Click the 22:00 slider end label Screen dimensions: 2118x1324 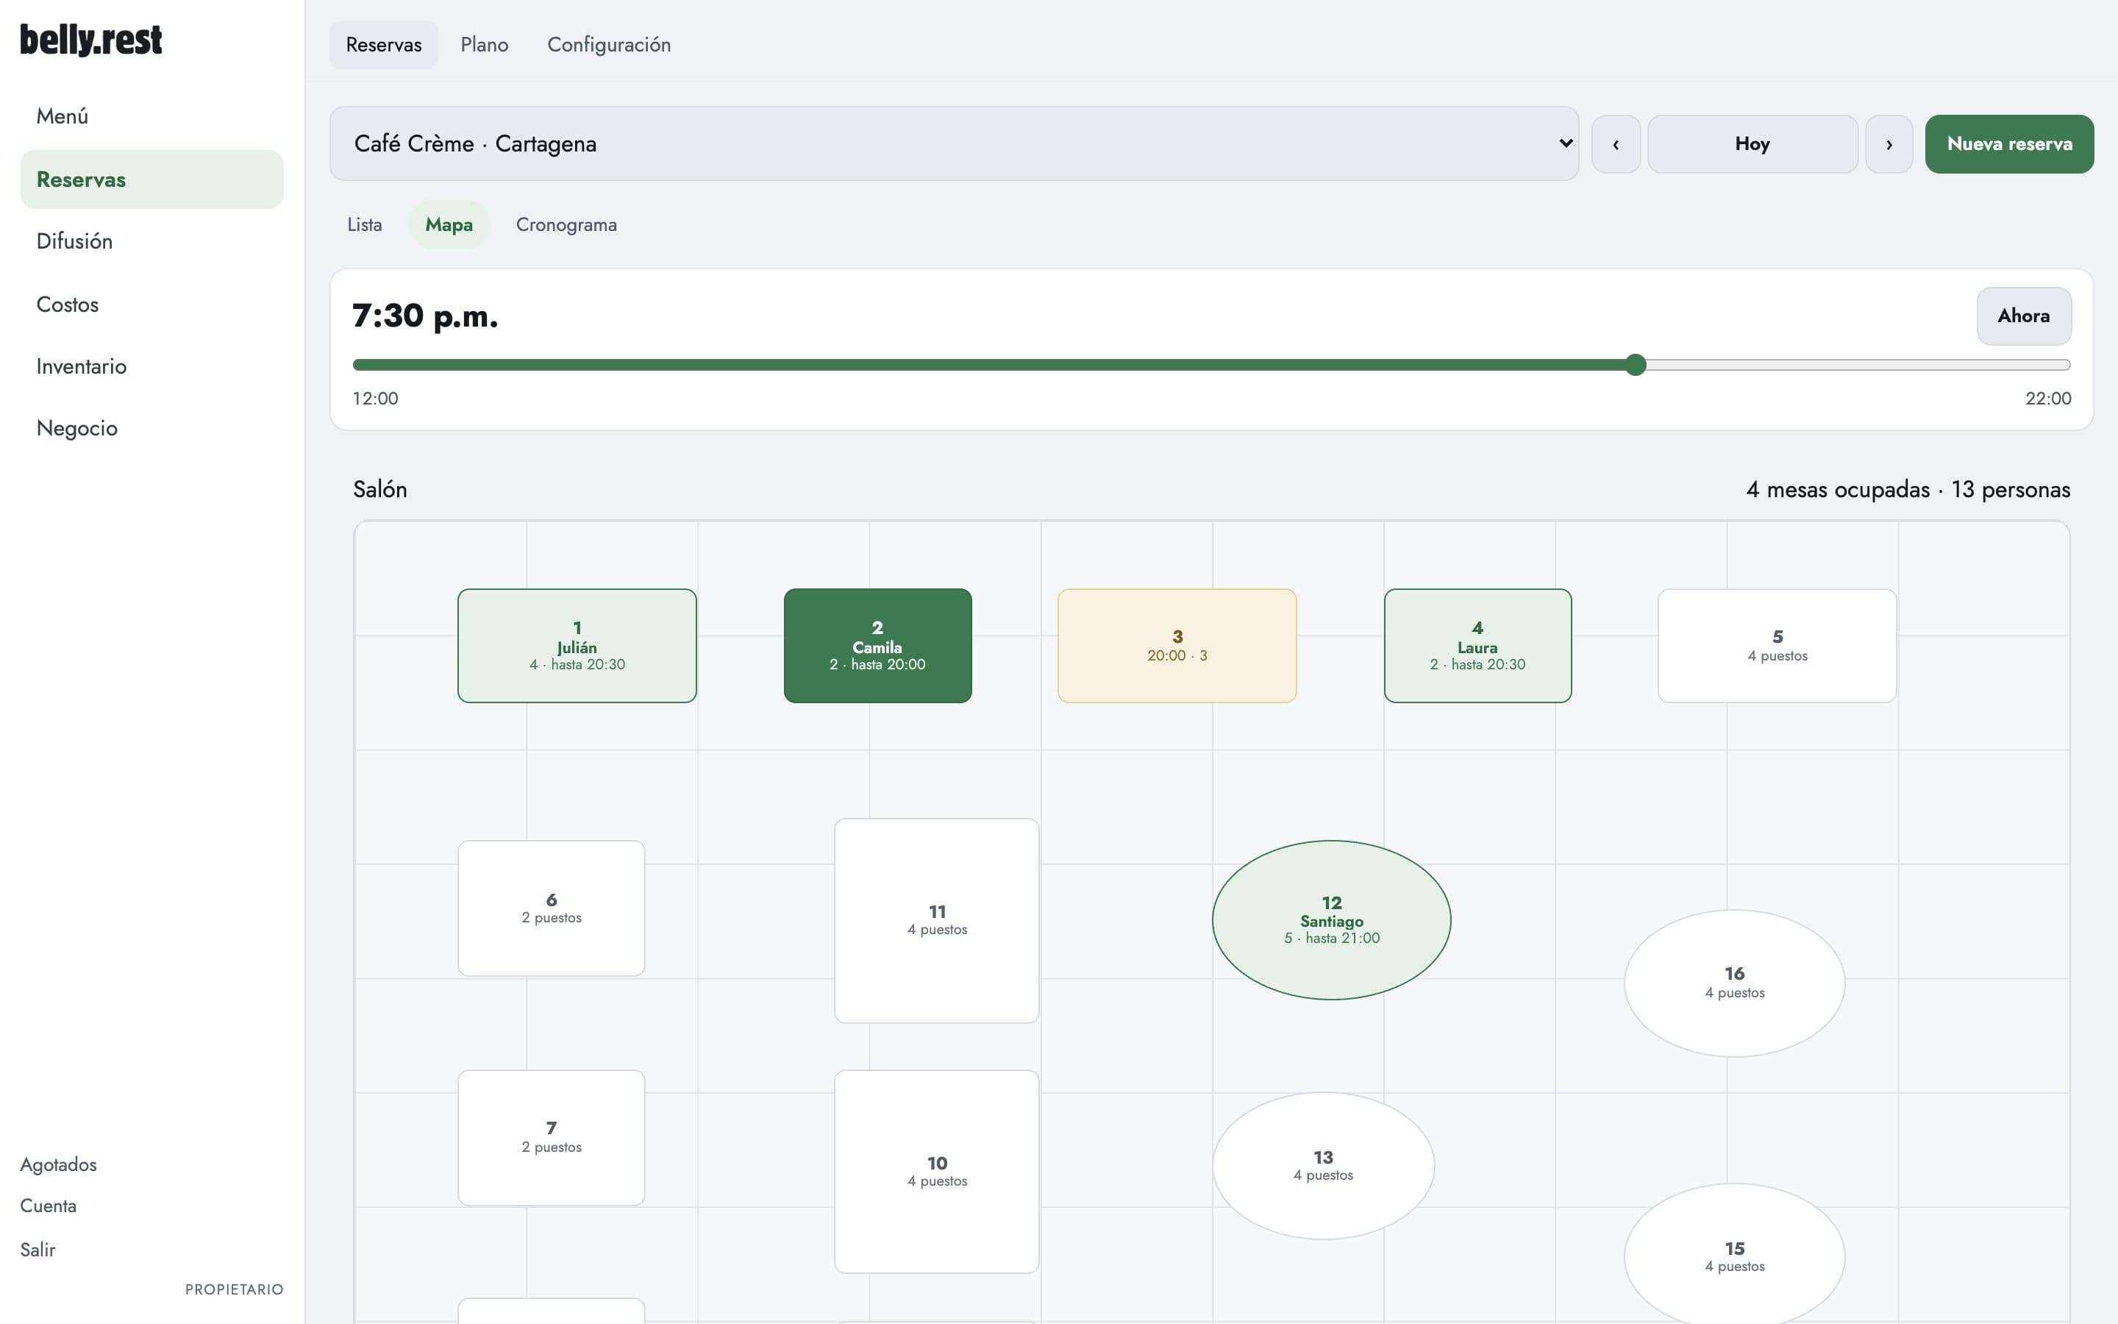(2048, 399)
